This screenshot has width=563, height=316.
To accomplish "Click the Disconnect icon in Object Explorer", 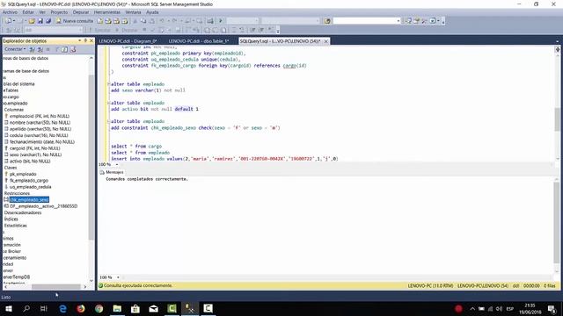I will (40, 49).
